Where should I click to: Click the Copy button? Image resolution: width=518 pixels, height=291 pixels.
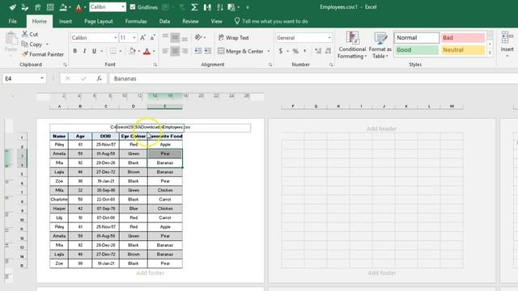click(32, 44)
